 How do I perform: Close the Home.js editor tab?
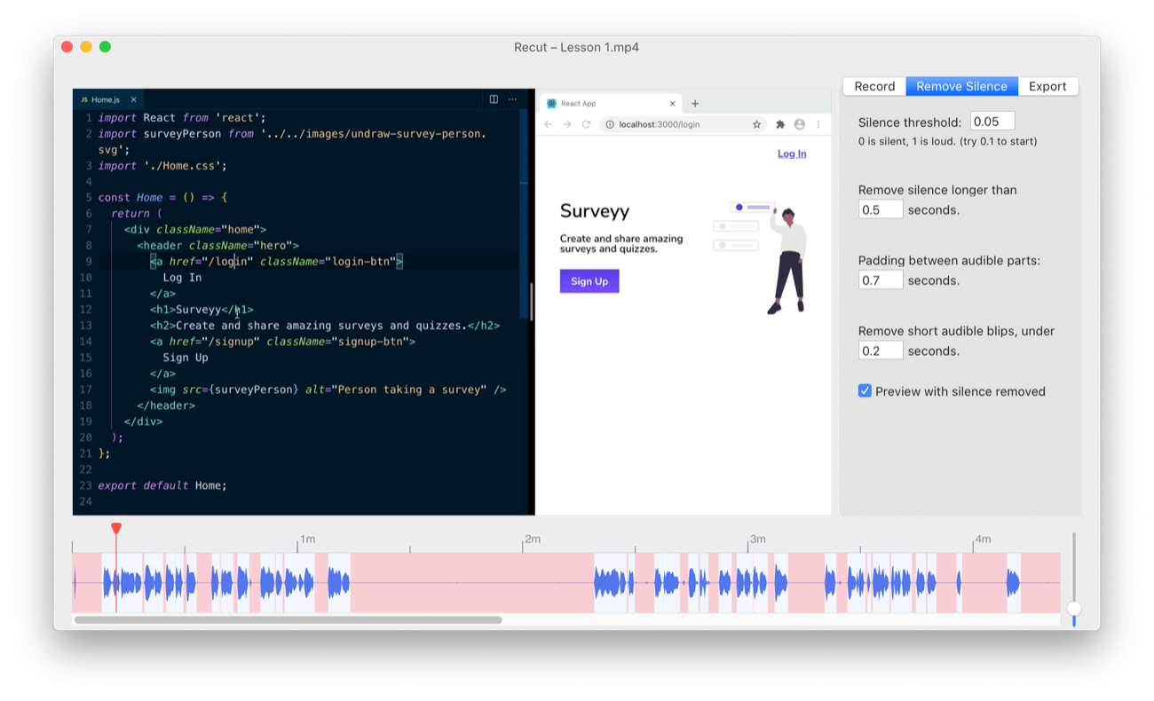point(133,99)
